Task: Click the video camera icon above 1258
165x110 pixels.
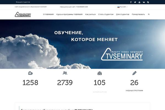Action: [30, 73]
